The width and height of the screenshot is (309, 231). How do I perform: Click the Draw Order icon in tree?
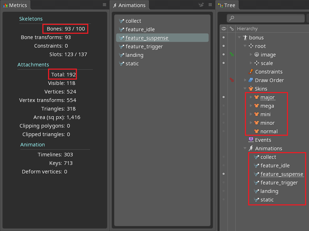pos(251,80)
